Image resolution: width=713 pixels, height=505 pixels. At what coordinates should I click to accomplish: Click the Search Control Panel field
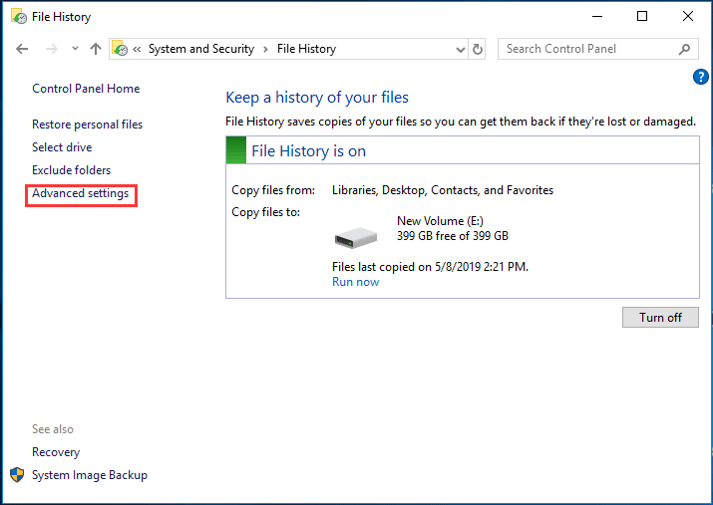(598, 49)
